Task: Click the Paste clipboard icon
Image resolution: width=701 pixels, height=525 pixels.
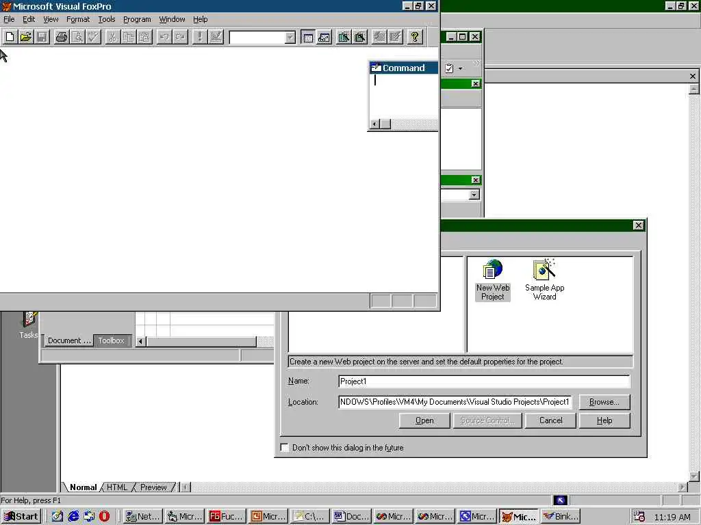Action: (x=144, y=37)
